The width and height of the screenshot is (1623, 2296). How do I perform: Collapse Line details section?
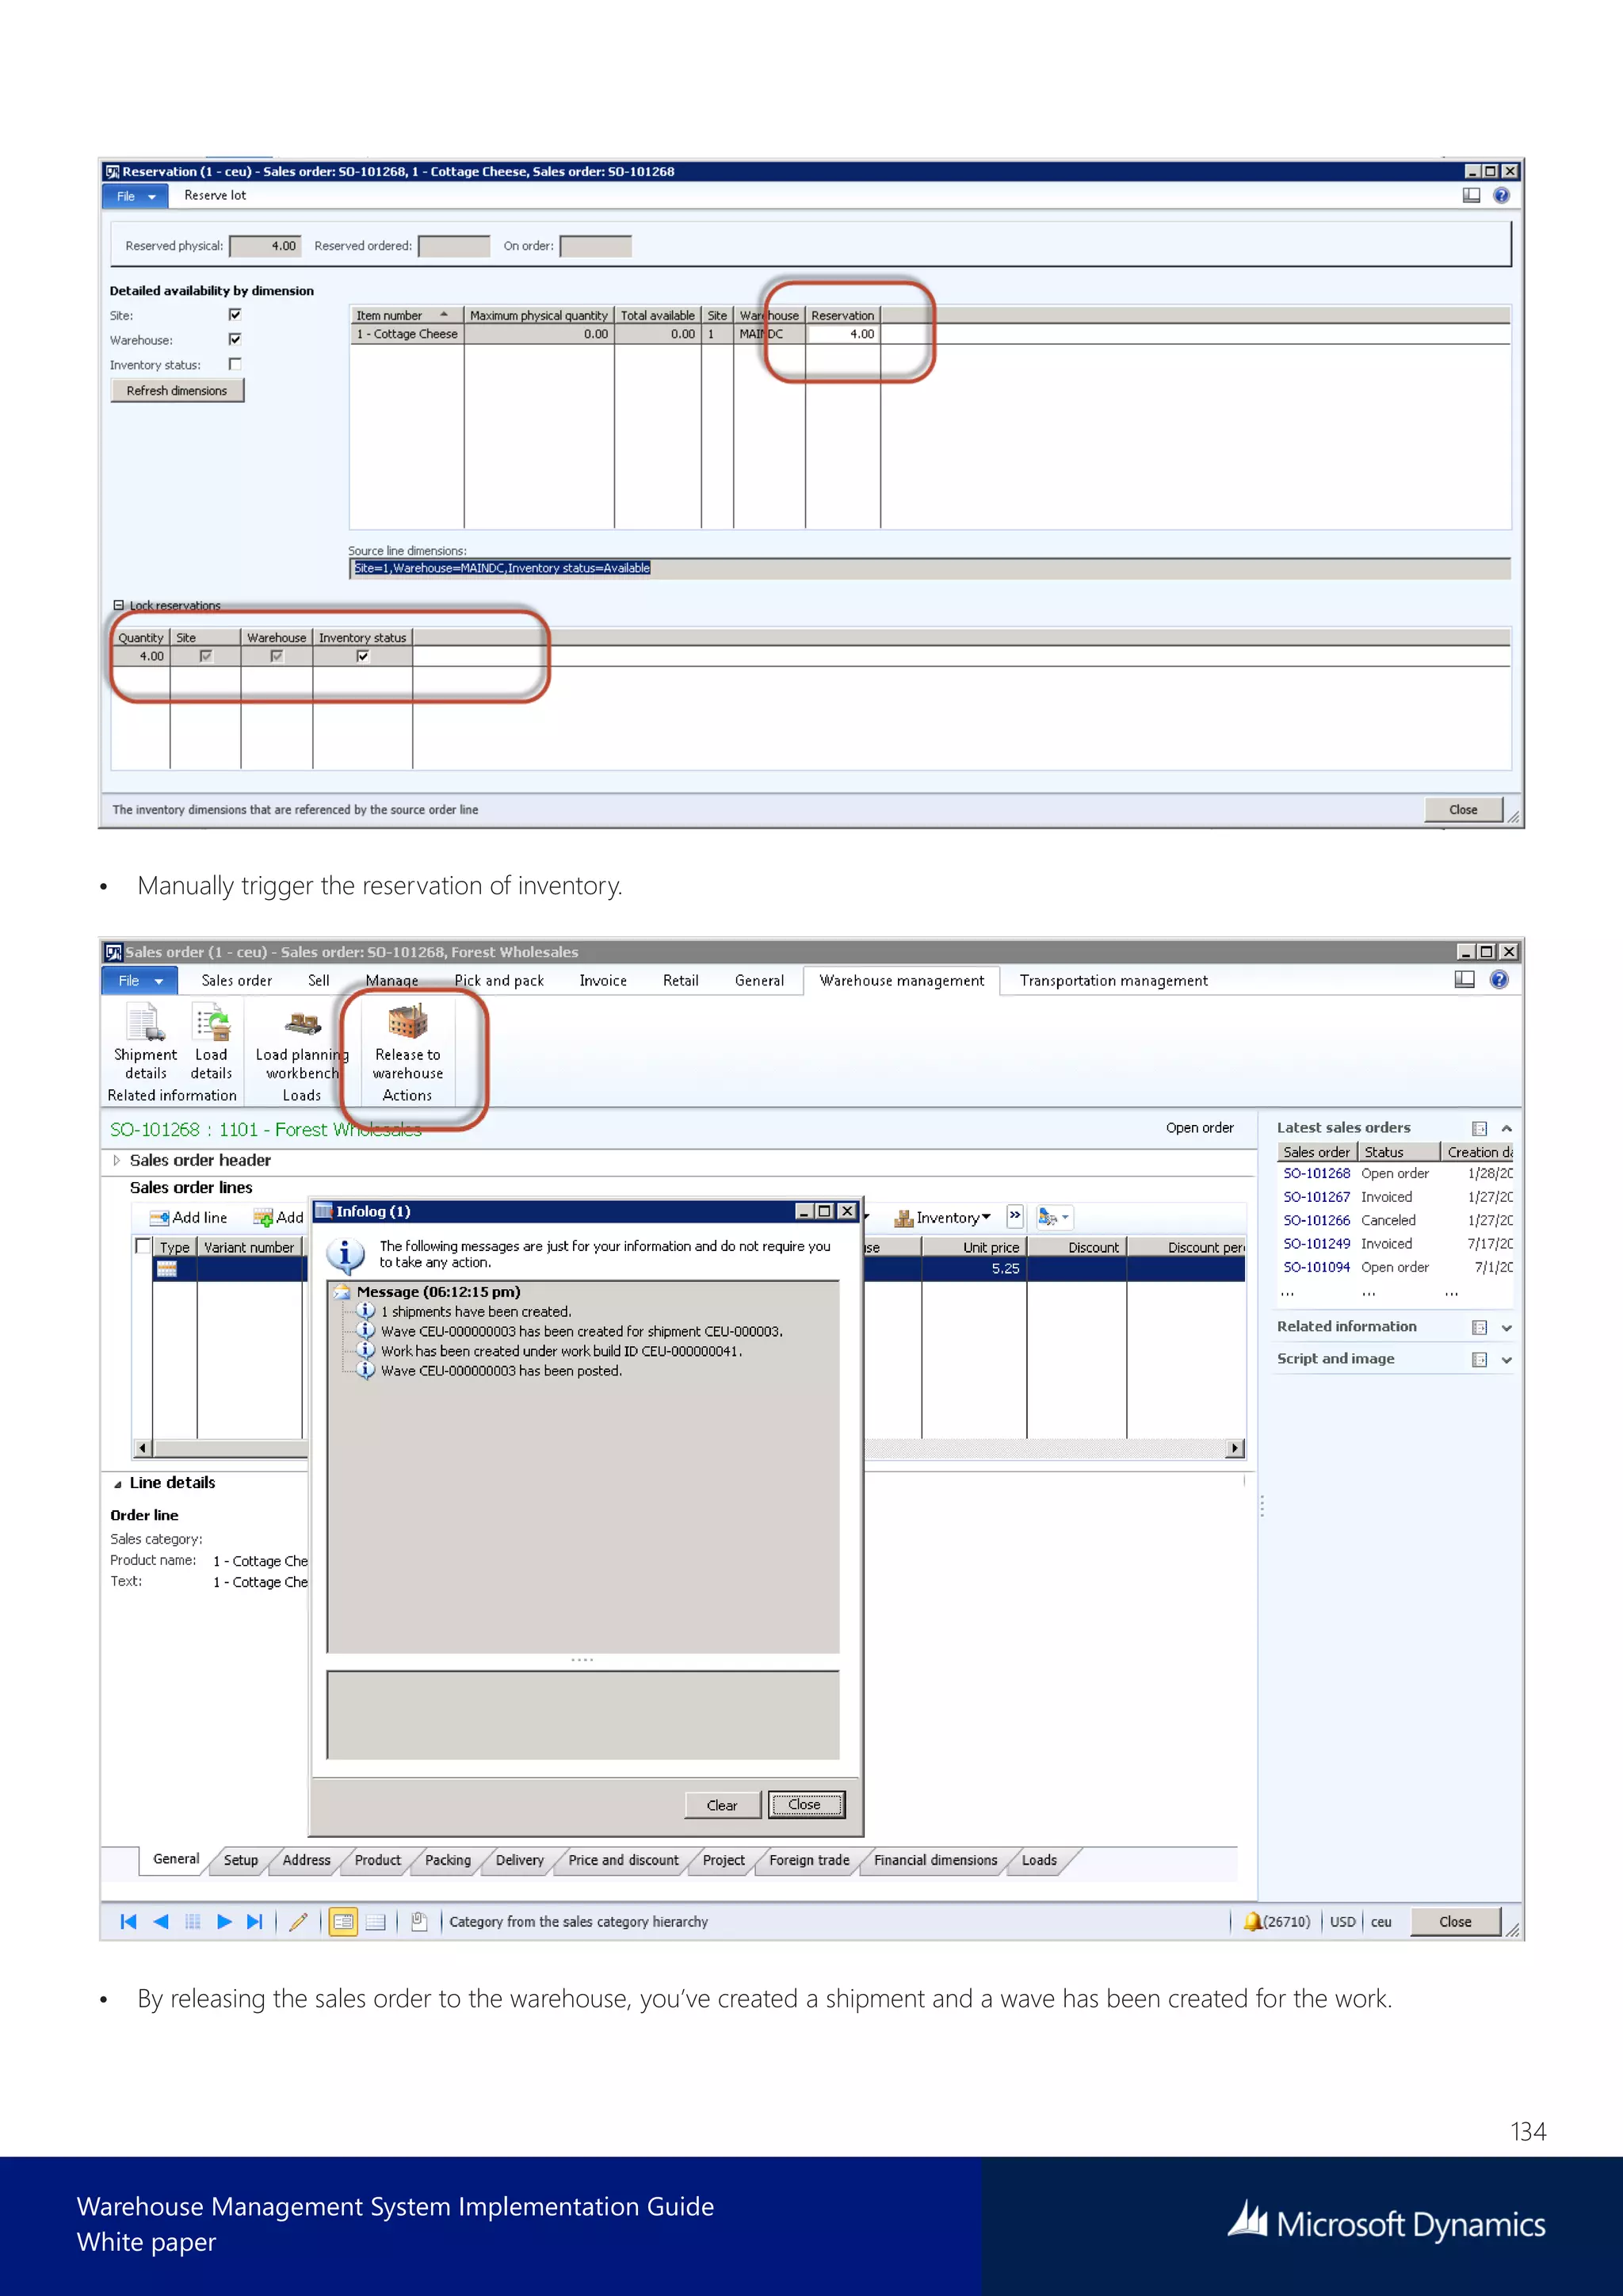point(117,1484)
